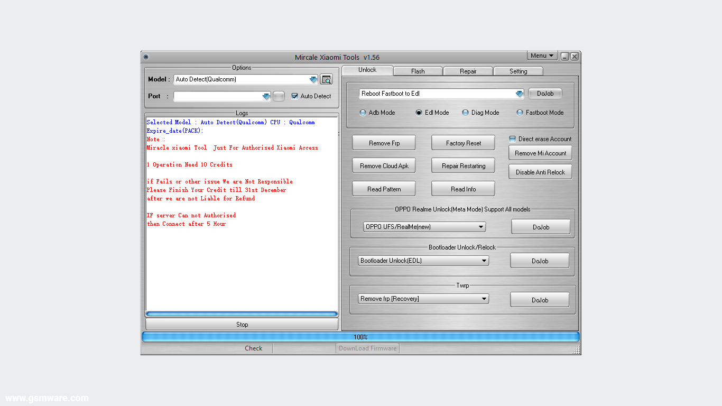722x406 pixels.
Task: Click DoJob in Bootloader Unlock/Relock section
Action: click(540, 261)
